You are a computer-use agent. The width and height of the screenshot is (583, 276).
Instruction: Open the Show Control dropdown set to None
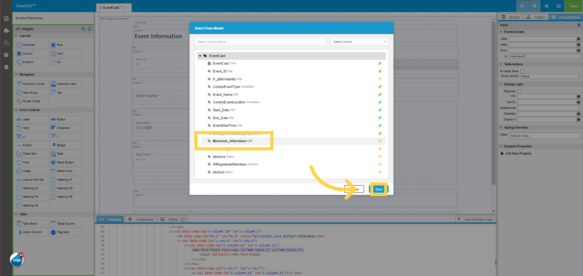(x=550, y=76)
